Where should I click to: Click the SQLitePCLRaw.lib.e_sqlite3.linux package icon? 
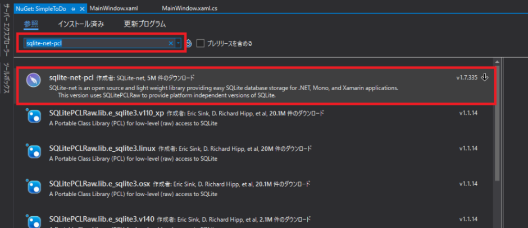point(34,151)
